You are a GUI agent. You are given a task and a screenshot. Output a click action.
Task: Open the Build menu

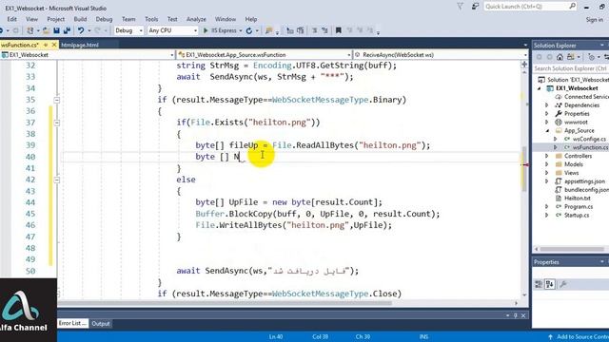[80, 19]
